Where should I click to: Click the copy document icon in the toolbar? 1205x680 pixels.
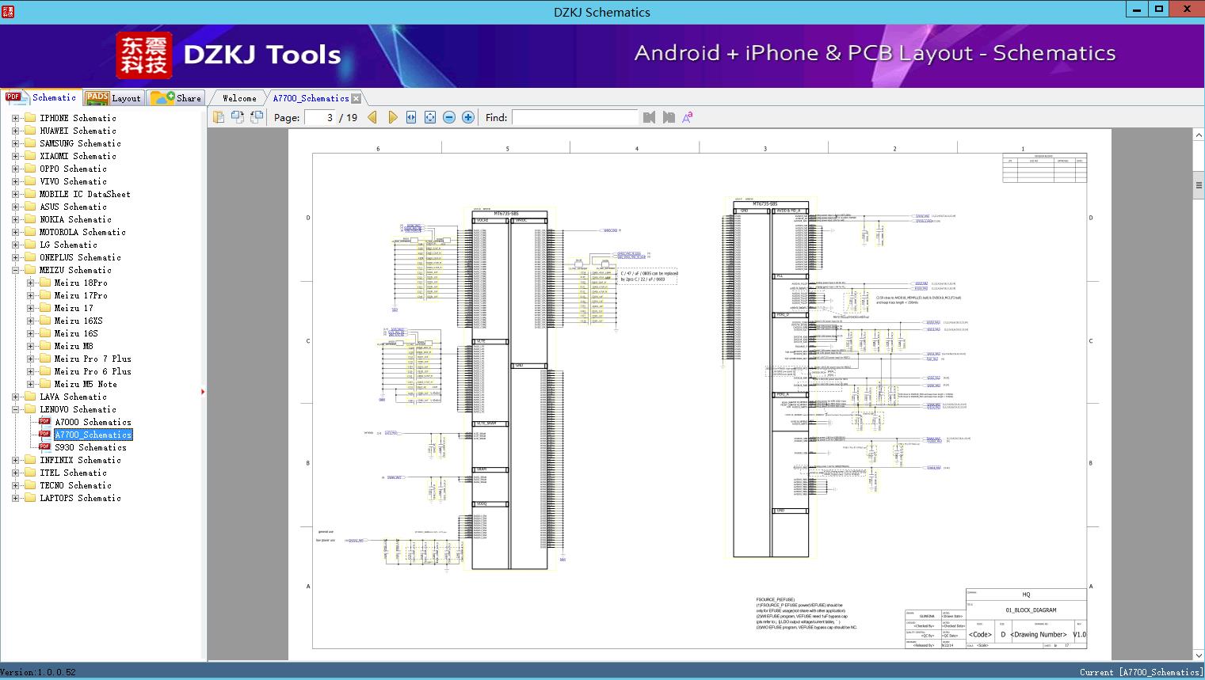tap(218, 117)
